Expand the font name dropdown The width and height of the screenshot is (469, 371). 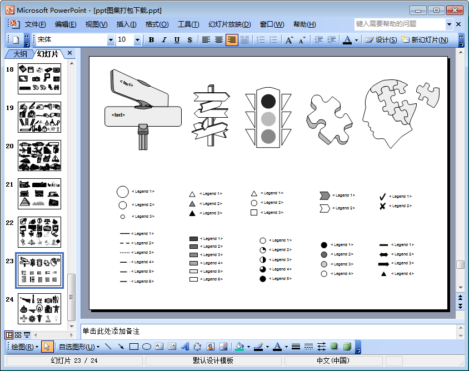[x=111, y=40]
